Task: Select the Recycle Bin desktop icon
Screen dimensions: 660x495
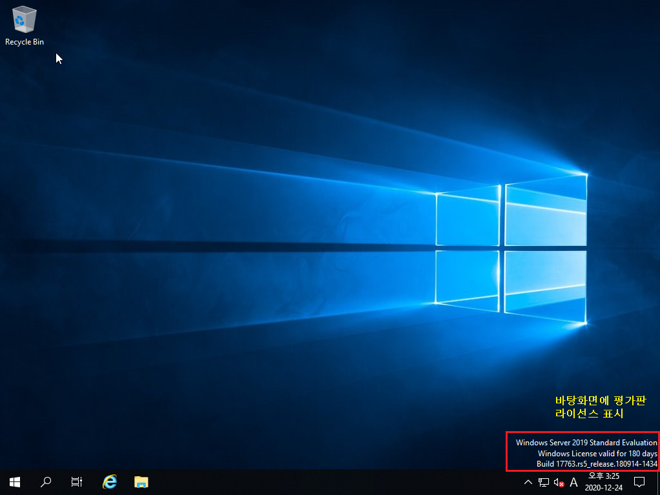Action: (25, 26)
